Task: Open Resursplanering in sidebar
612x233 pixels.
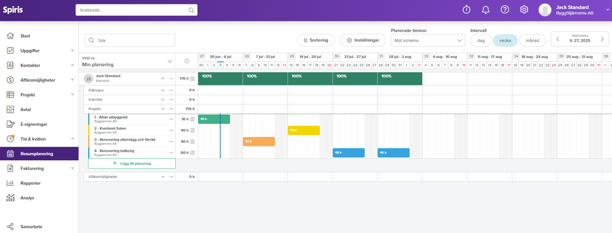Action: point(39,154)
